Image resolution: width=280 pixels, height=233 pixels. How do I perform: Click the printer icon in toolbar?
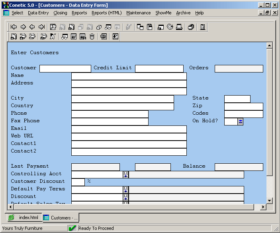179,27
